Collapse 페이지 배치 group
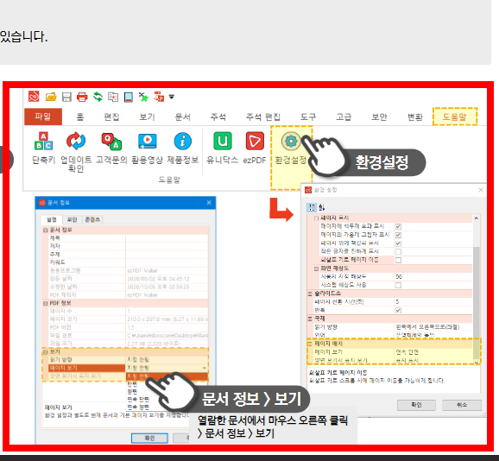Screen dimensions: 499x461 click(310, 344)
